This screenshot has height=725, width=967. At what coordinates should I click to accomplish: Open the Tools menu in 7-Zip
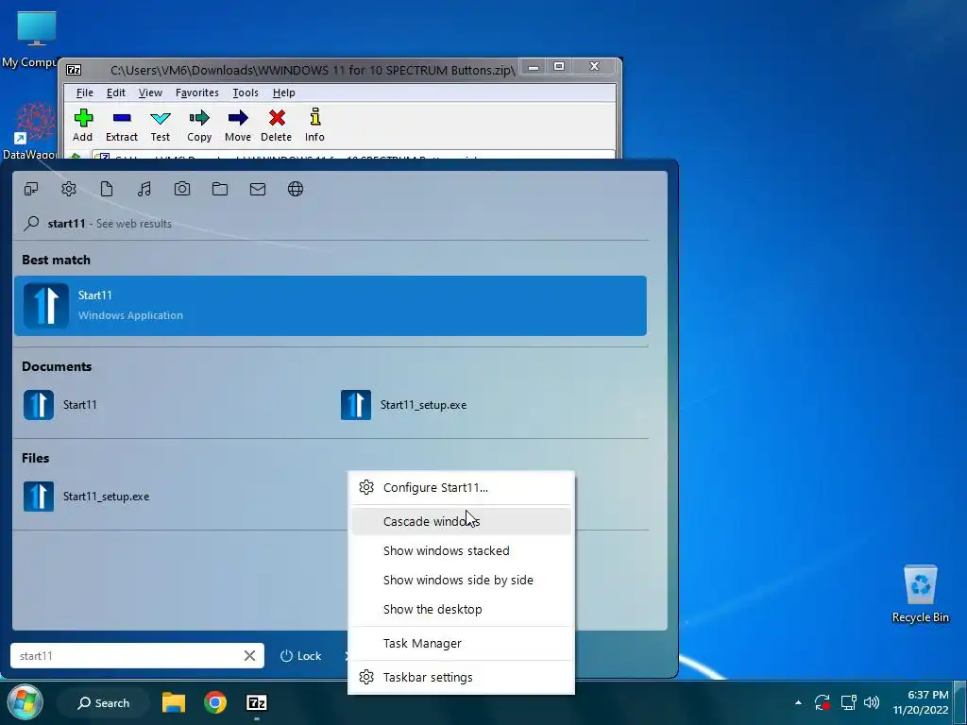[x=246, y=93]
